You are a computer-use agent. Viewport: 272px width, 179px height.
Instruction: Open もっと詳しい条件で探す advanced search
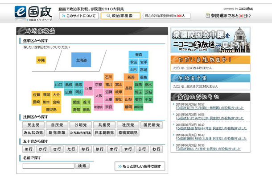coord(140,166)
